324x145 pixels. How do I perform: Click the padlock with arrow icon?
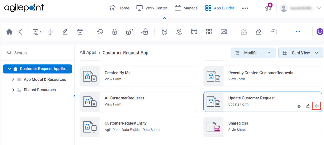click(x=145, y=32)
